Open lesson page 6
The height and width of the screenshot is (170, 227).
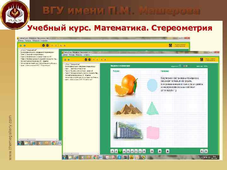(x=132, y=151)
